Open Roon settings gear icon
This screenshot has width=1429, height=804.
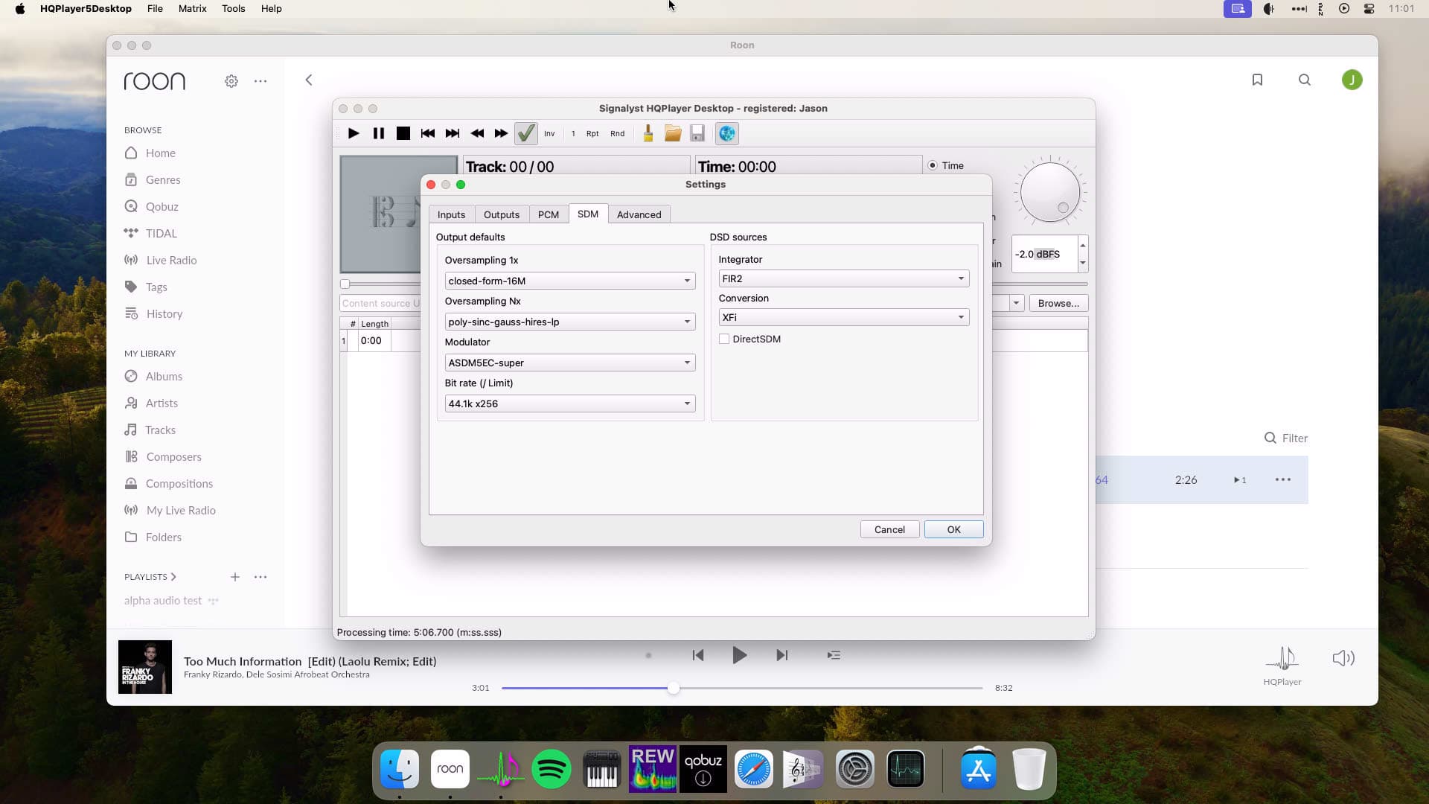click(231, 80)
